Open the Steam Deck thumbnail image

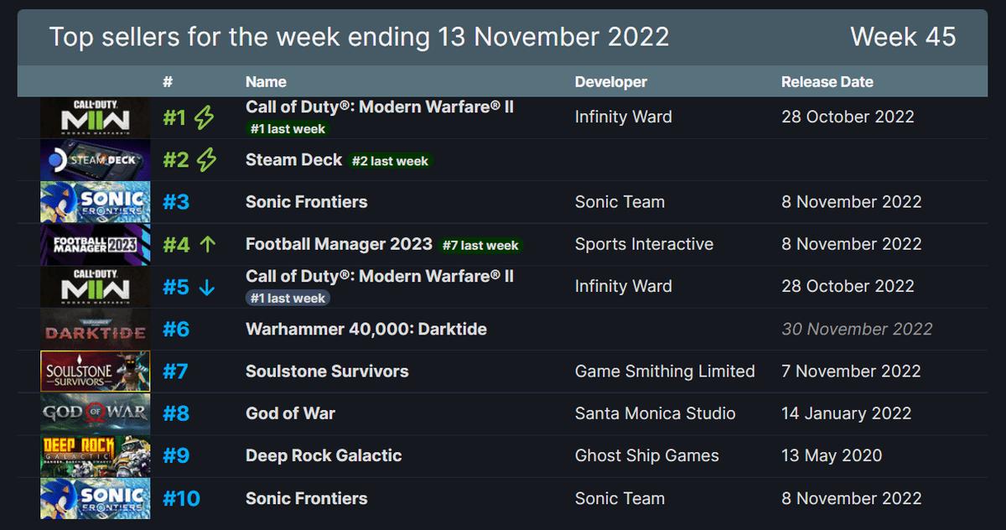coord(95,160)
